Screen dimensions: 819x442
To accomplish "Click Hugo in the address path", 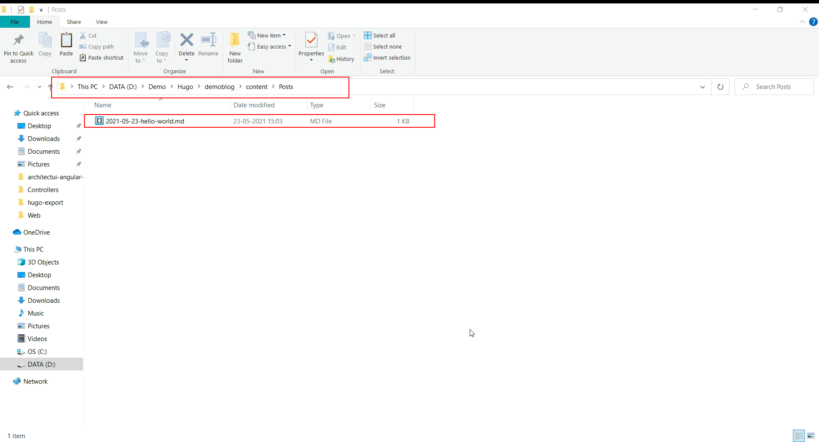I will [x=185, y=87].
